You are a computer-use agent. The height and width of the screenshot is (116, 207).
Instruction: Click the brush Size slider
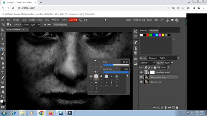tap(116, 65)
